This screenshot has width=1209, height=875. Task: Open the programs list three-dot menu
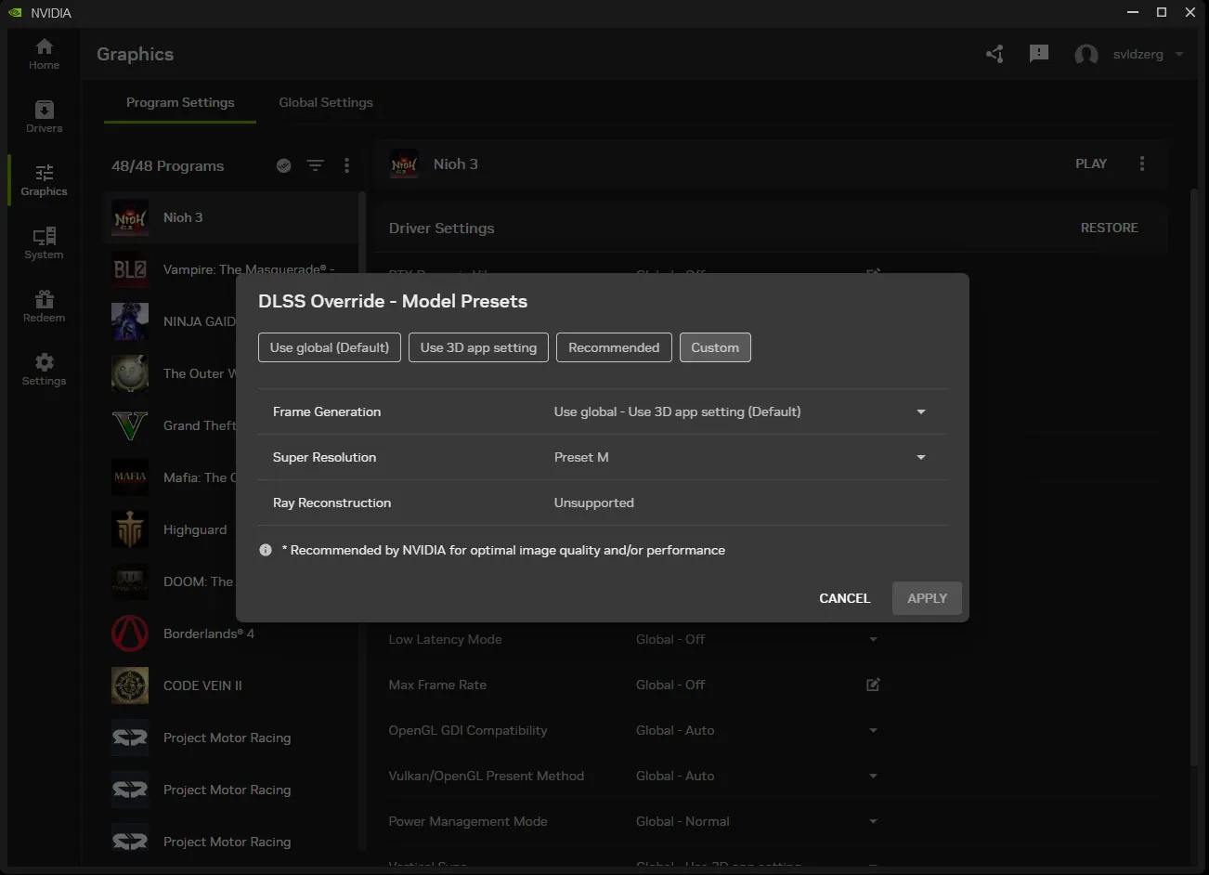[346, 165]
